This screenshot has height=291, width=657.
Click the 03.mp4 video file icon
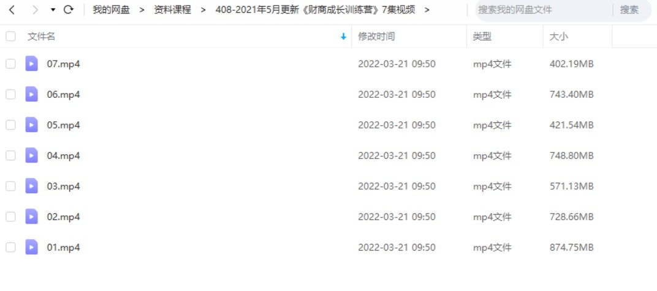coord(31,186)
